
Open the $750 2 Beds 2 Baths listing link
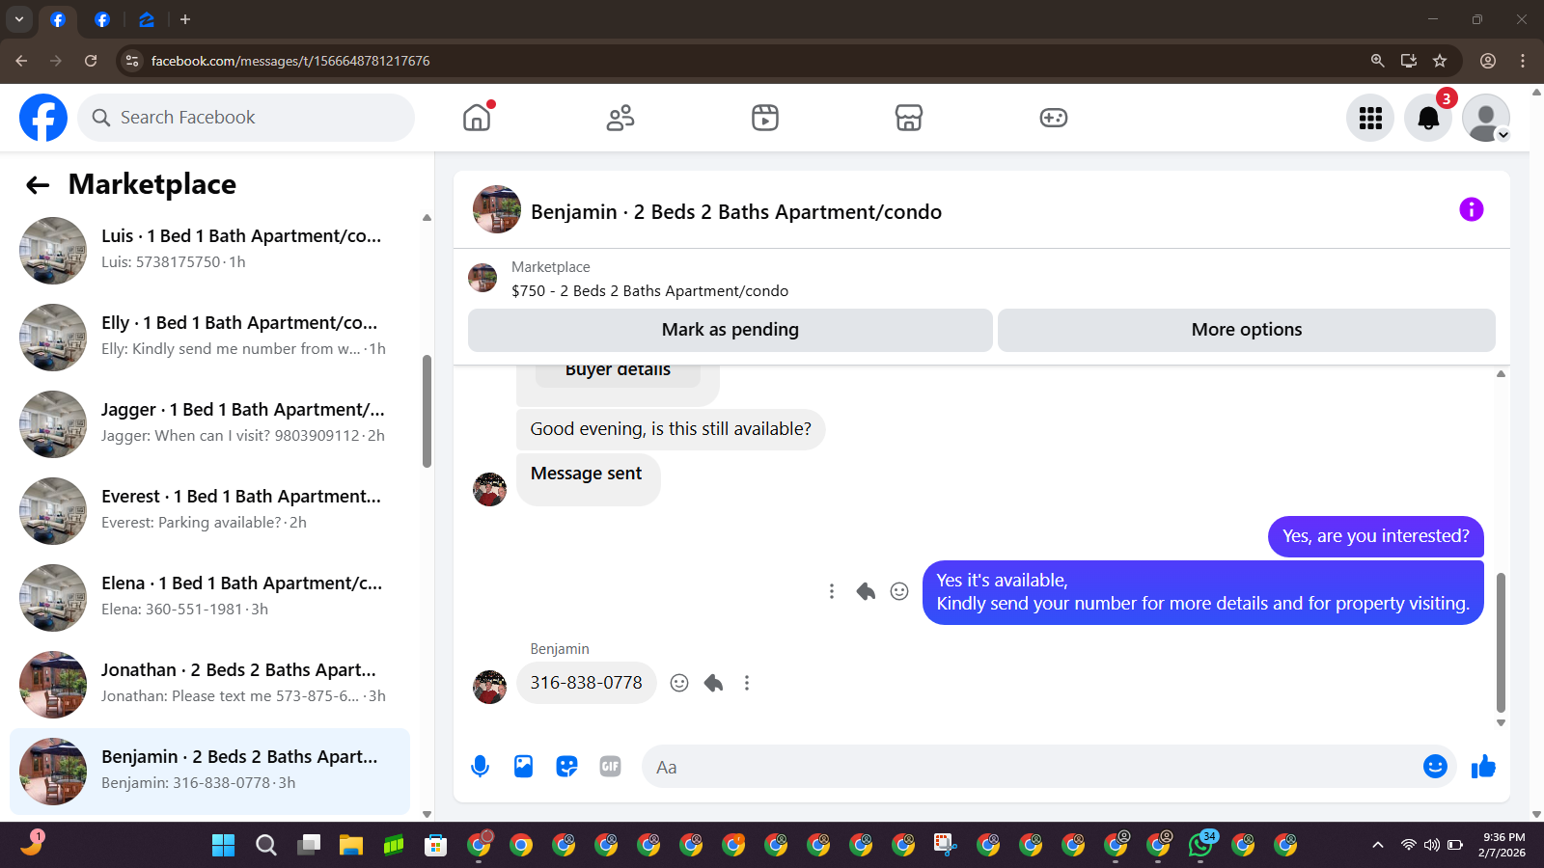point(649,291)
